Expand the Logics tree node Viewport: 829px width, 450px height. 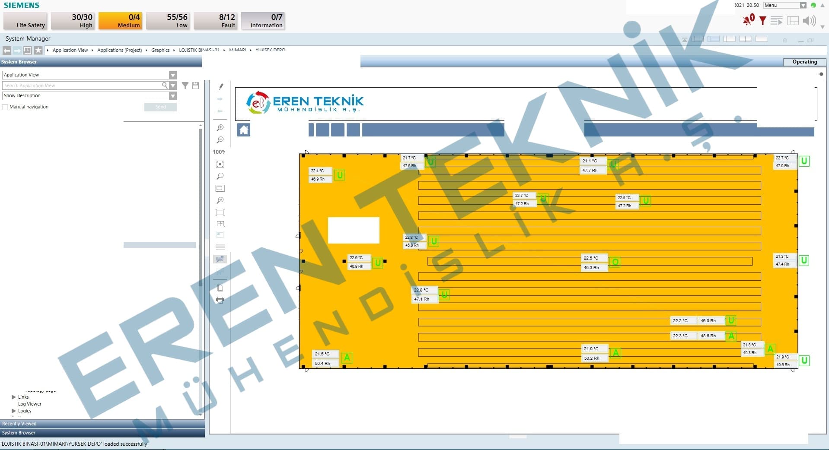14,411
